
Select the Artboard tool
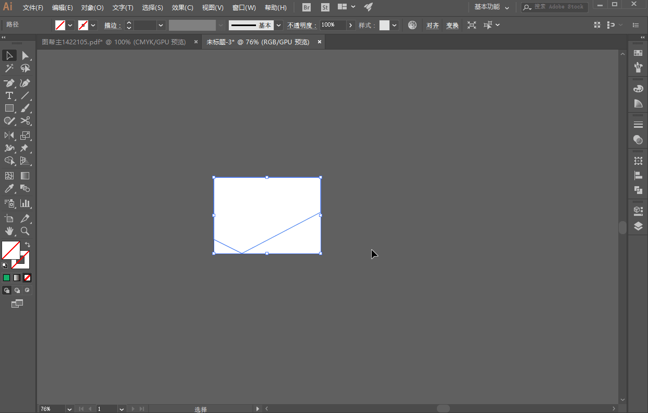pyautogui.click(x=9, y=218)
